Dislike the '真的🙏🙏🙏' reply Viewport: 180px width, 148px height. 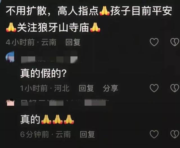click(175, 134)
